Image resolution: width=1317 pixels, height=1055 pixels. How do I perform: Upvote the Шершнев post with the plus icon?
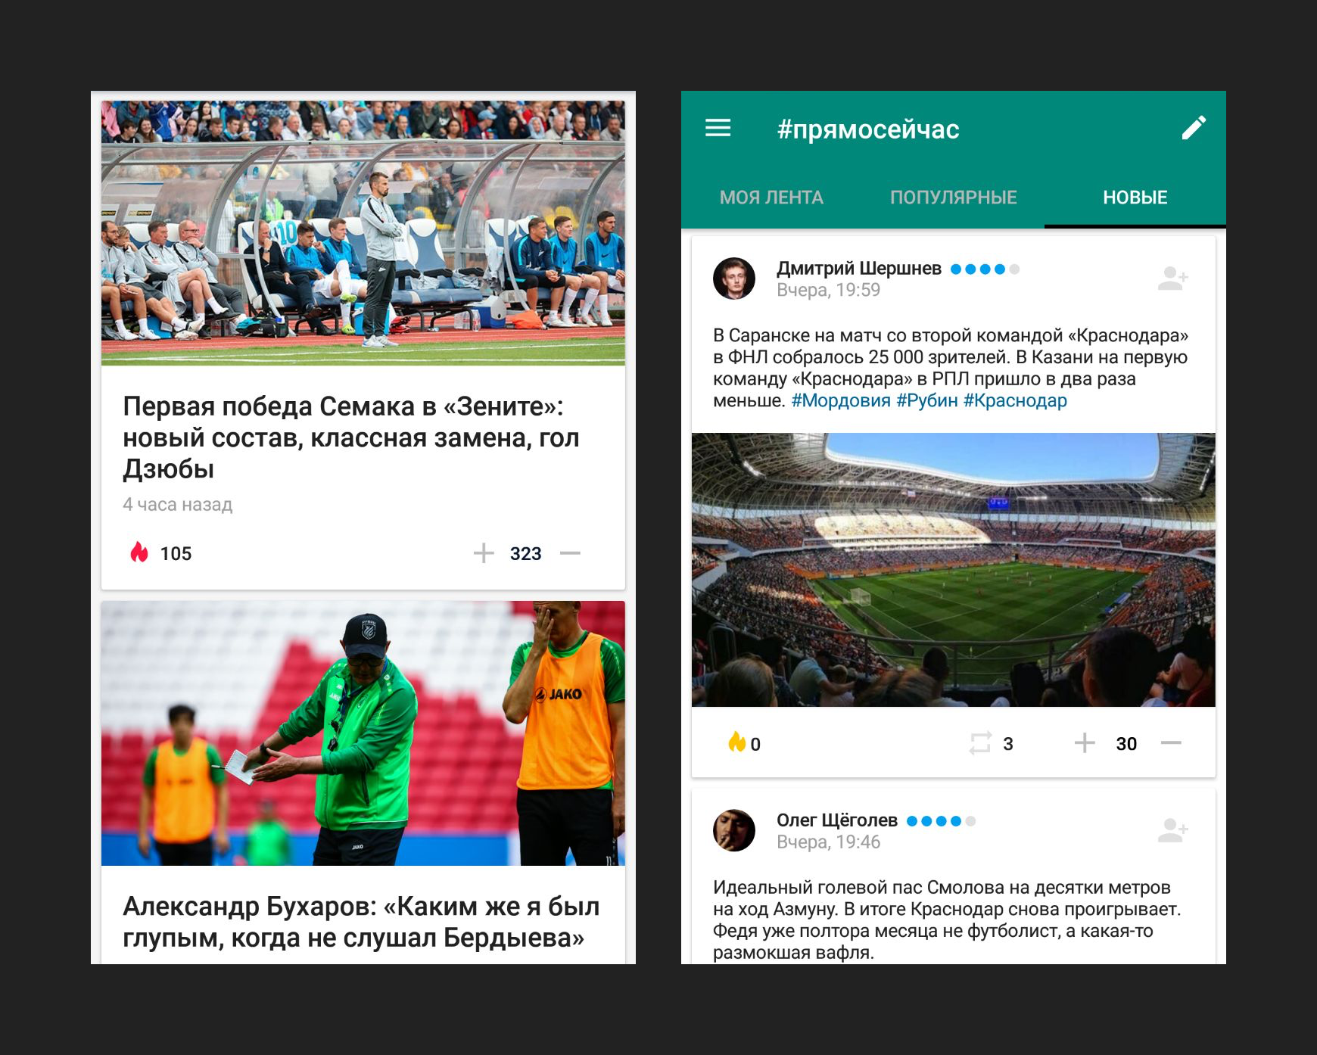1085,743
